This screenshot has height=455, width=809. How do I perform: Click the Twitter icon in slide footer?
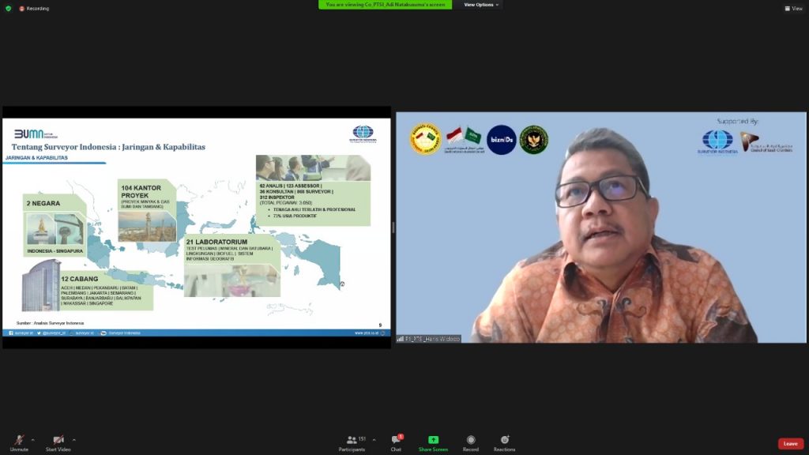tap(39, 333)
